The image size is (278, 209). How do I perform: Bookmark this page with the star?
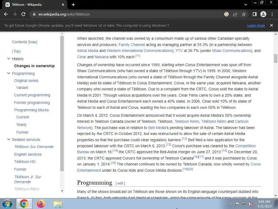[x=244, y=14]
